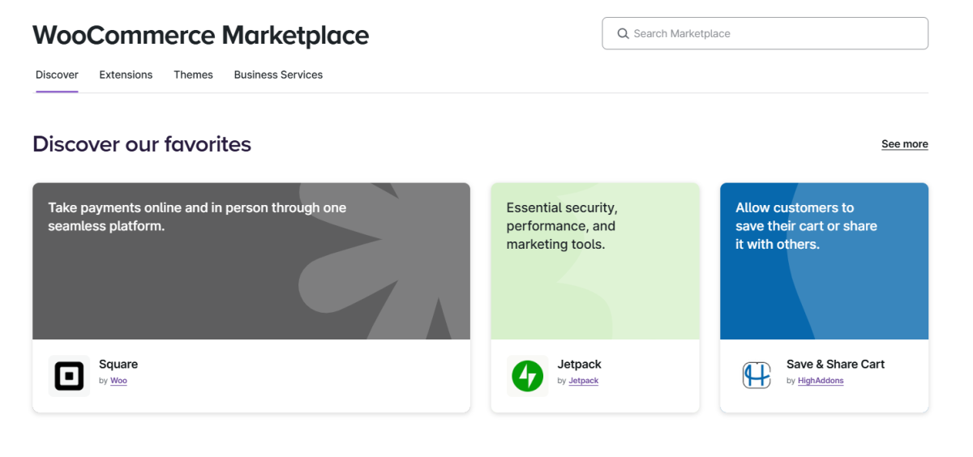
Task: Click the Jetpack product title
Action: click(x=580, y=365)
